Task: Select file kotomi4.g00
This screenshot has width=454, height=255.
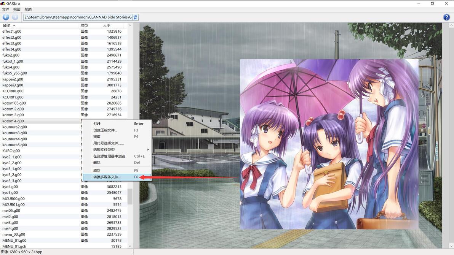Action: tap(13, 121)
